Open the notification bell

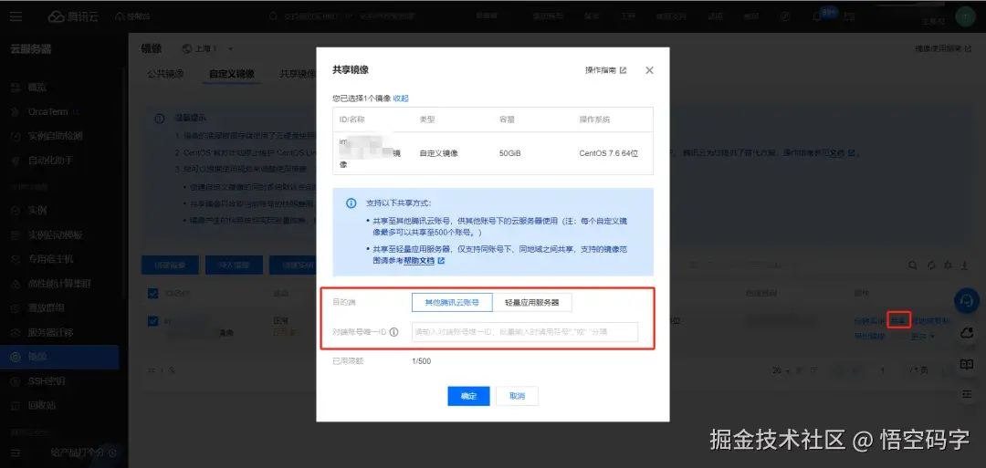coord(817,16)
